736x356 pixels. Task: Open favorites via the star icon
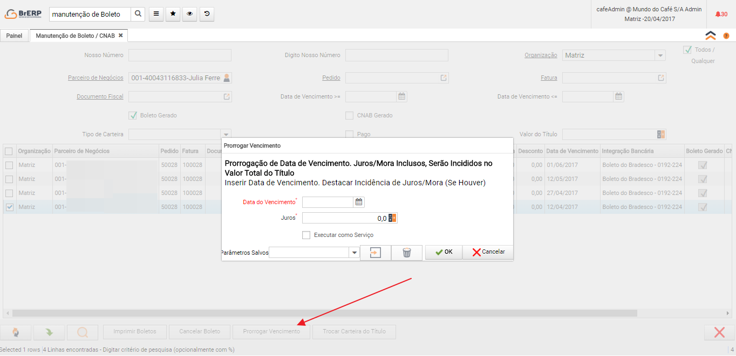173,14
